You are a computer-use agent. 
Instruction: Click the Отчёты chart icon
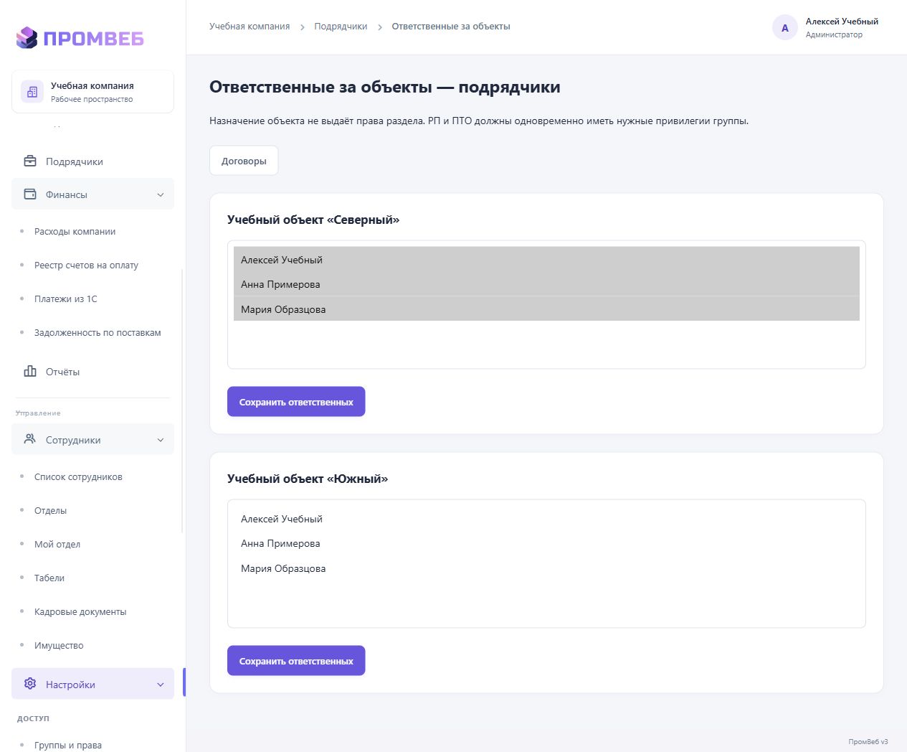click(x=30, y=371)
